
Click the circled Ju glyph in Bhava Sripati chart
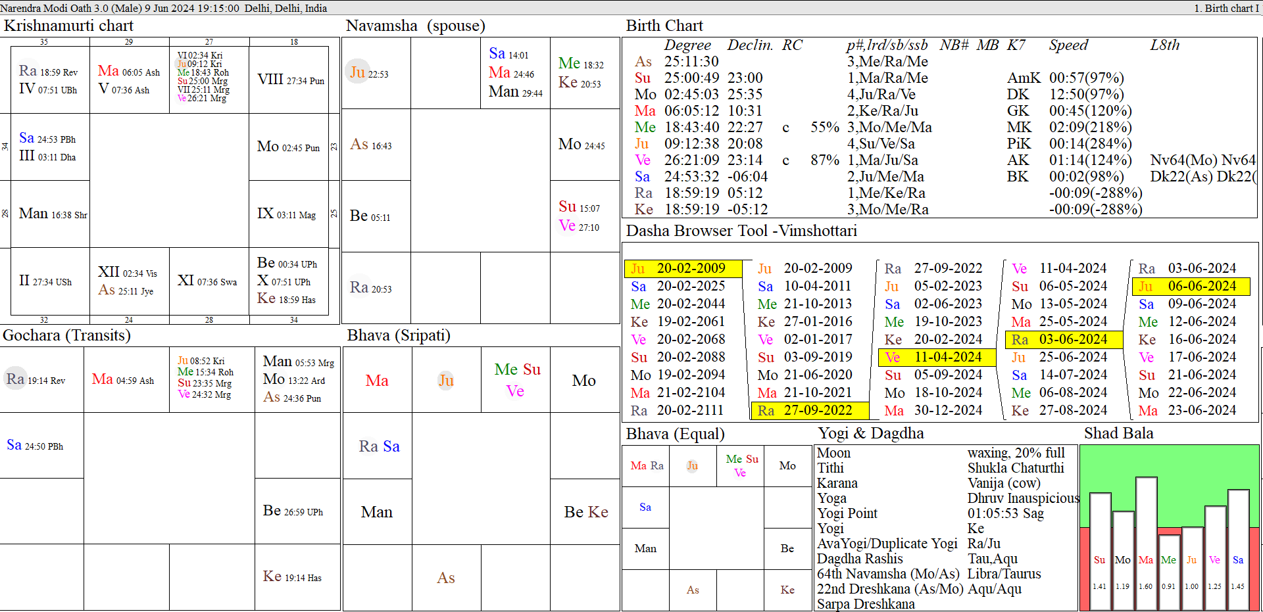coord(446,380)
